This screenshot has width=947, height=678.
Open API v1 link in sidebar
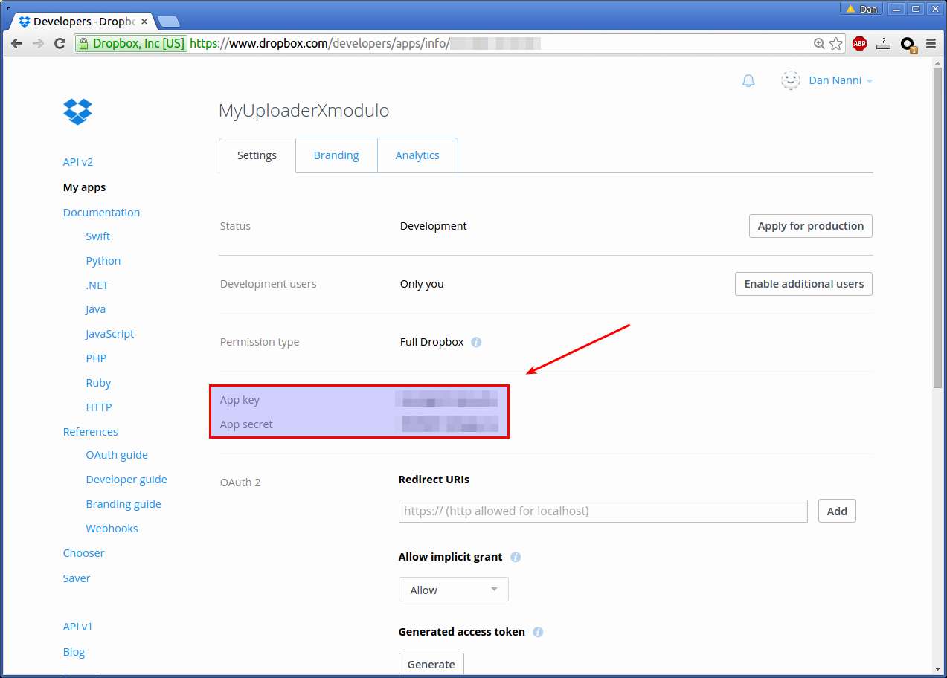(78, 627)
